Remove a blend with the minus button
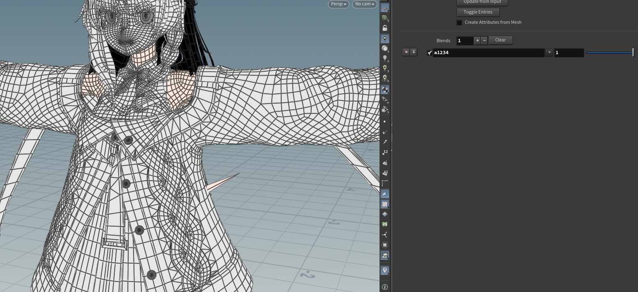This screenshot has width=638, height=292. pos(484,41)
